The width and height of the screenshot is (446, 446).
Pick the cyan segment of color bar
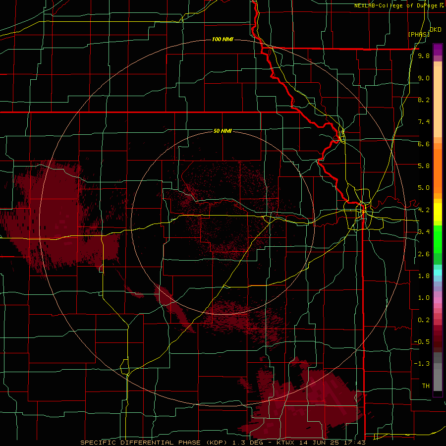(x=438, y=273)
